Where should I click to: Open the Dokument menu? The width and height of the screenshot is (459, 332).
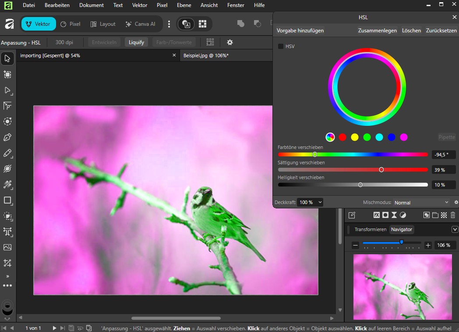(91, 5)
